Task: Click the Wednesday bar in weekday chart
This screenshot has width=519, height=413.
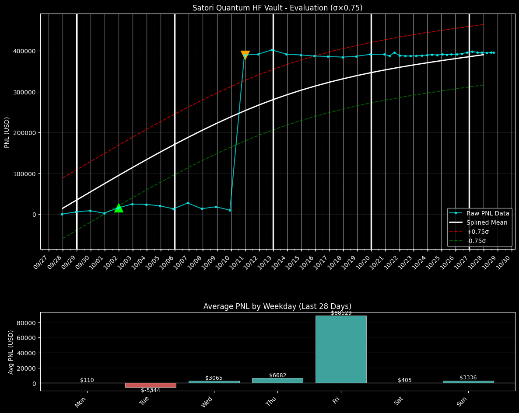Action: tap(214, 382)
